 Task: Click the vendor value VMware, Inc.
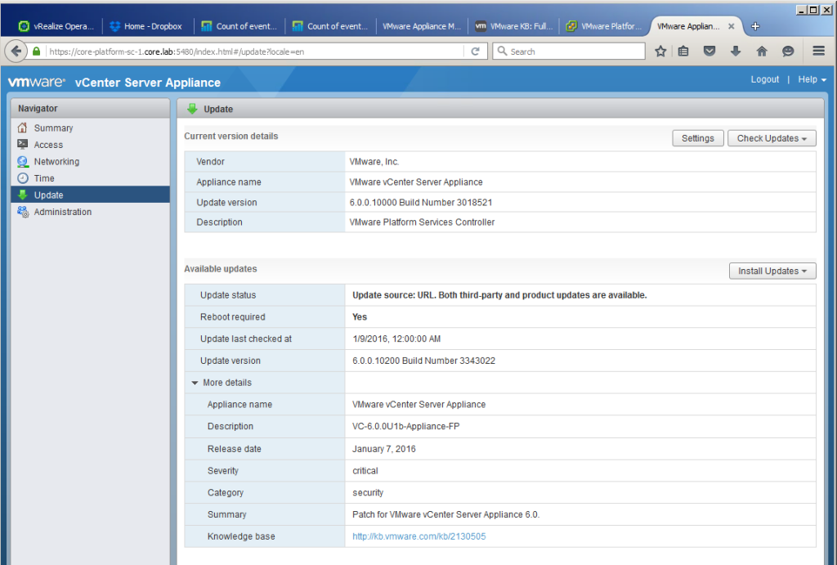374,161
